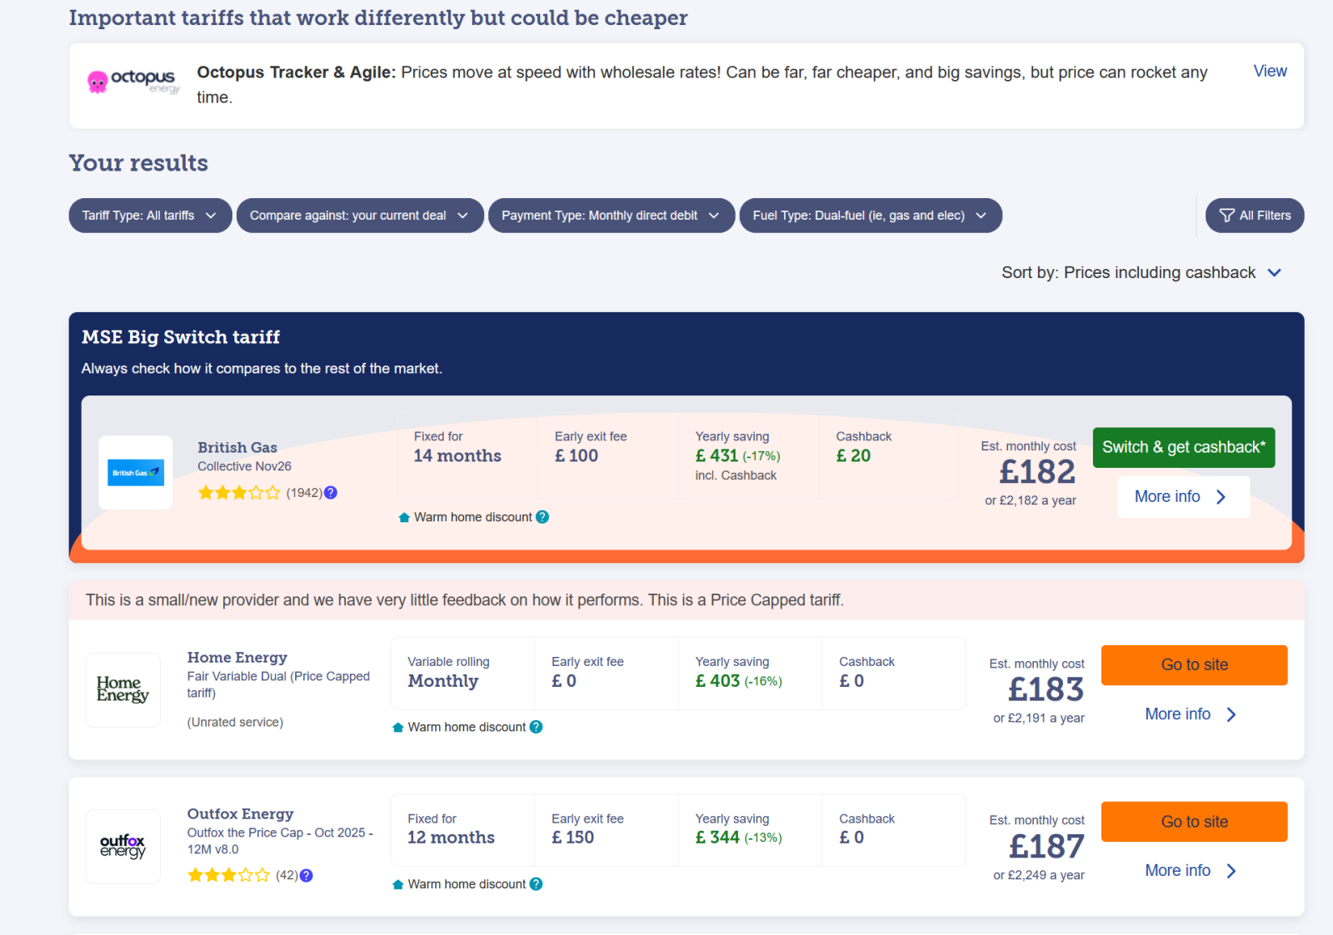Go to site for Home Energy

[1194, 665]
